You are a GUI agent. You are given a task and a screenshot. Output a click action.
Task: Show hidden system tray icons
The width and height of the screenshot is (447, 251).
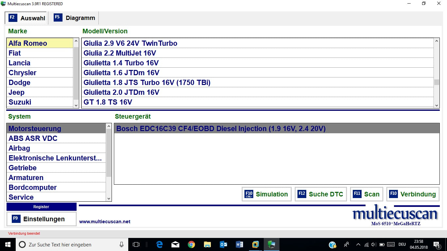click(x=358, y=244)
